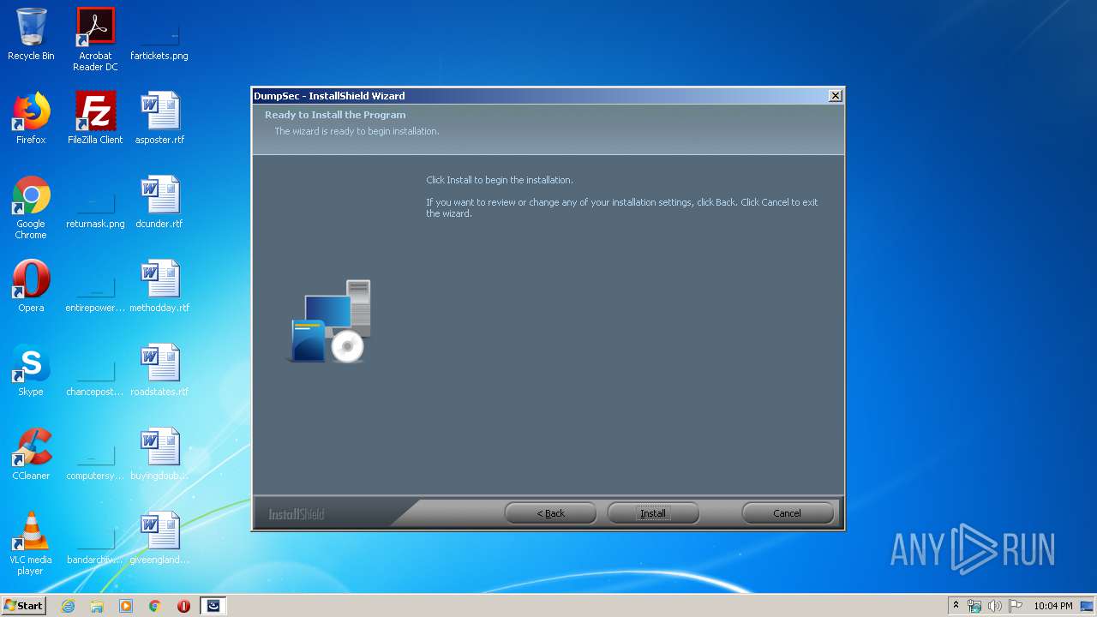The image size is (1097, 617).
Task: Launch Acrobat Reader DC shortcut
Action: pyautogui.click(x=95, y=39)
